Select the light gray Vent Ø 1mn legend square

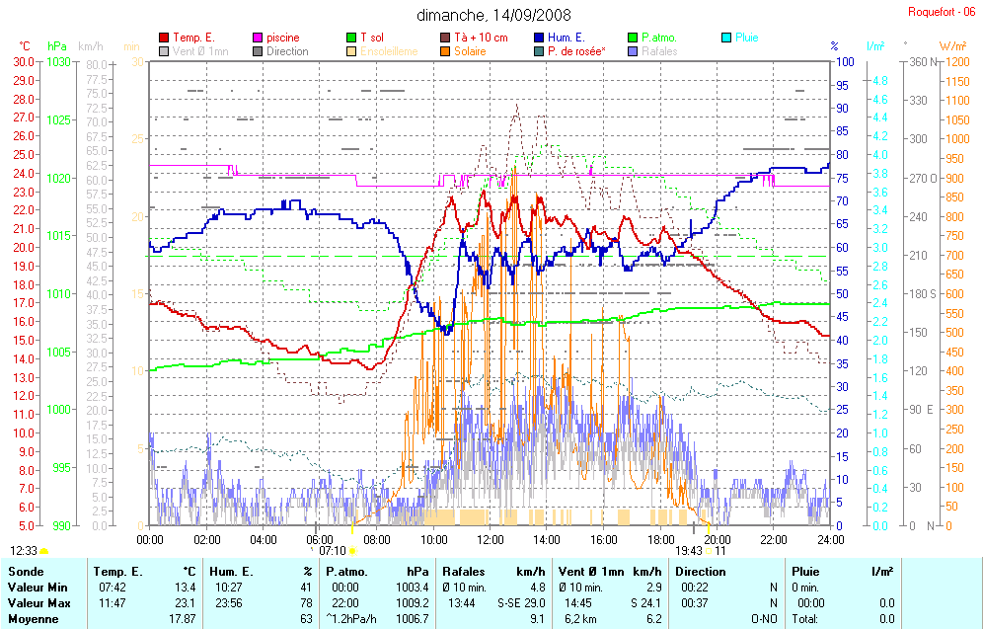pyautogui.click(x=164, y=51)
